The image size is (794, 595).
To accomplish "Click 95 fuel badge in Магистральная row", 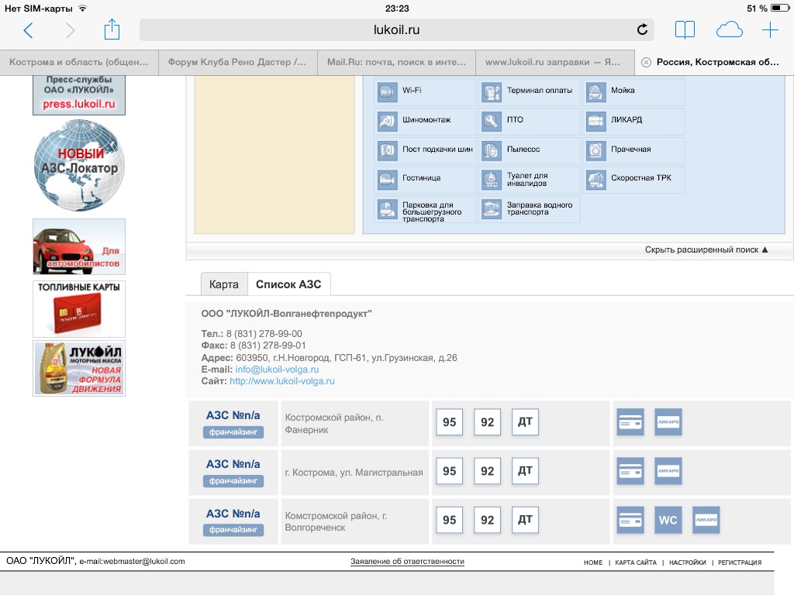I will pos(449,471).
